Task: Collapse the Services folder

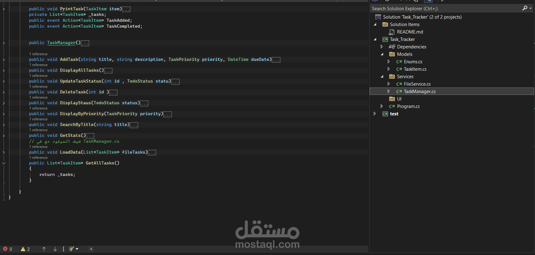Action: coord(382,77)
